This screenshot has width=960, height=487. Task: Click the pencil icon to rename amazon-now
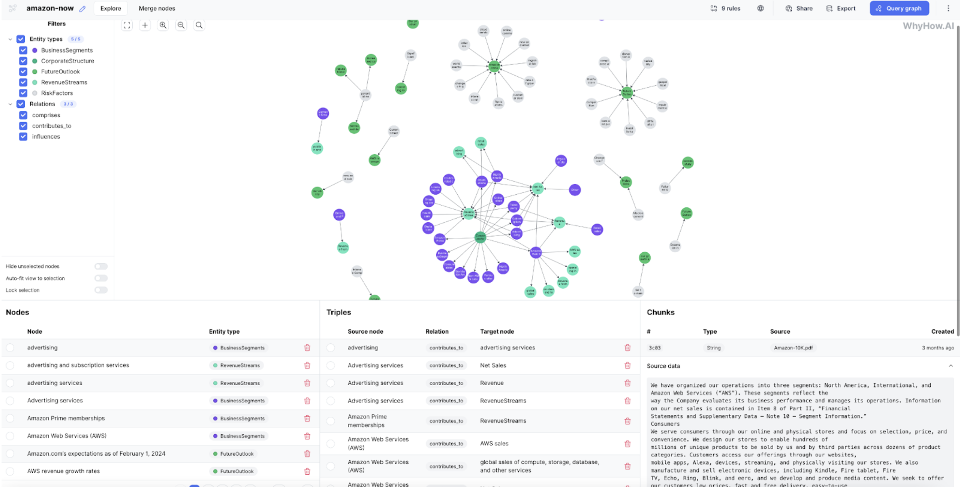pyautogui.click(x=82, y=8)
